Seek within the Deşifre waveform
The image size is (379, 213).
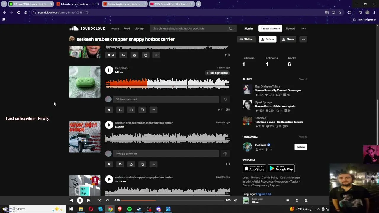coord(168,138)
